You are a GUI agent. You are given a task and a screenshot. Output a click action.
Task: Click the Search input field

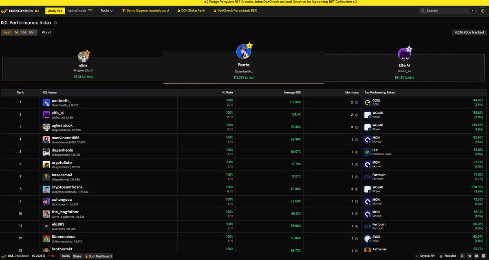coord(447,11)
